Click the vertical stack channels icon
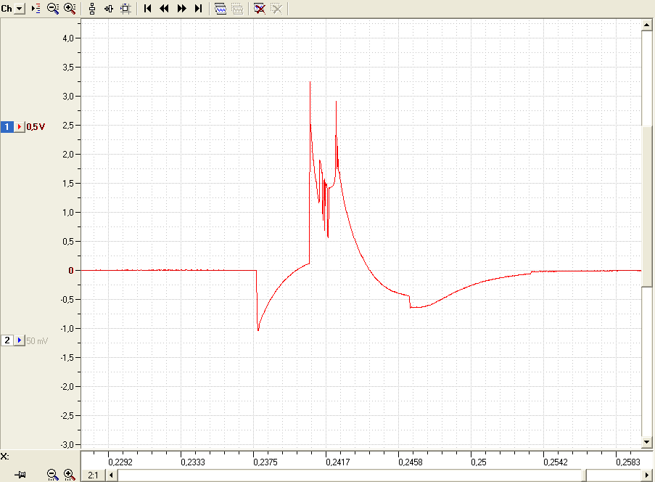Screen dimensions: 655x482 pyautogui.click(x=92, y=9)
